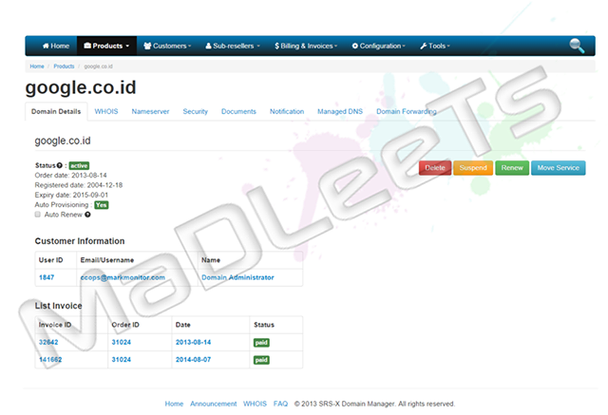Click order ID 31024 in 2013-08-14 row
Screen dimensions: 608x415
pyautogui.click(x=122, y=342)
